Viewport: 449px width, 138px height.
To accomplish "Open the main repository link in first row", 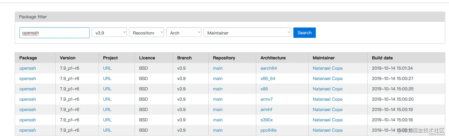I will click(218, 68).
